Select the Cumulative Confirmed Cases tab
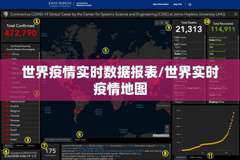Image resolution: width=240 pixels, height=160 pixels. pyautogui.click(x=58, y=140)
